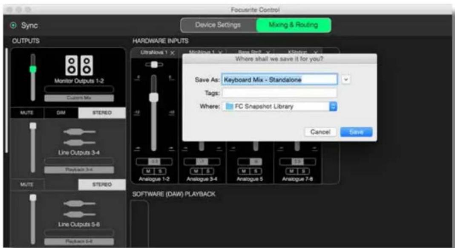
Task: Adjust the UltraNova 1 pan slider
Action: (154, 65)
